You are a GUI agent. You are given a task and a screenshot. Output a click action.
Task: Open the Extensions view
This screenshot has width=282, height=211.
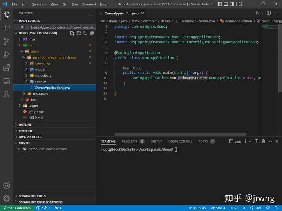point(7,68)
